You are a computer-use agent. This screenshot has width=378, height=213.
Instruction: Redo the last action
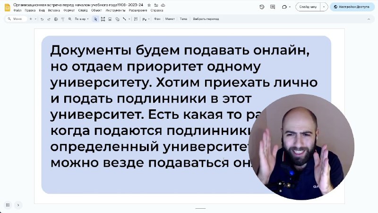(x=49, y=19)
